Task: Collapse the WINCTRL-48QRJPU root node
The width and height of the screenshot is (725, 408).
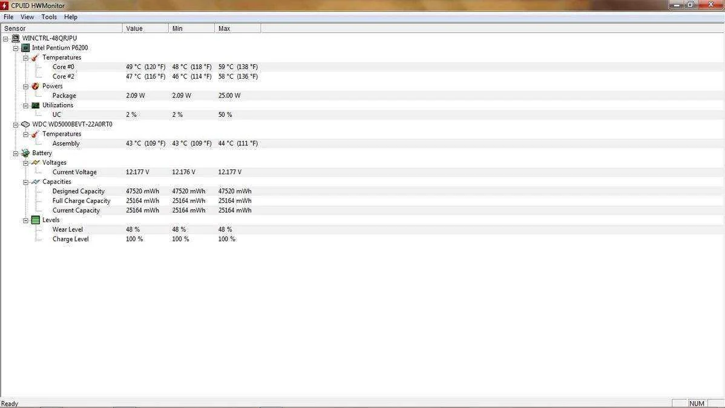Action: tap(5, 39)
